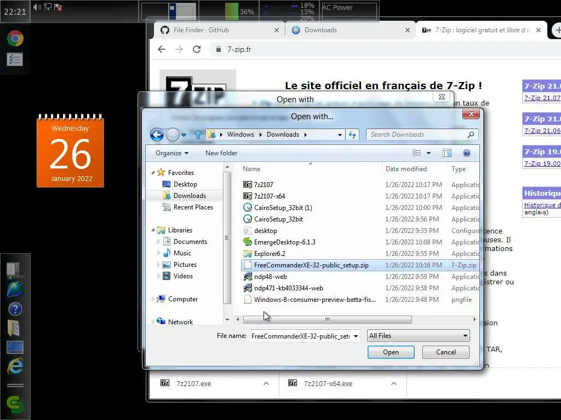Select the CairoSetup_32bit file
This screenshot has height=420, width=561.
pyautogui.click(x=278, y=219)
